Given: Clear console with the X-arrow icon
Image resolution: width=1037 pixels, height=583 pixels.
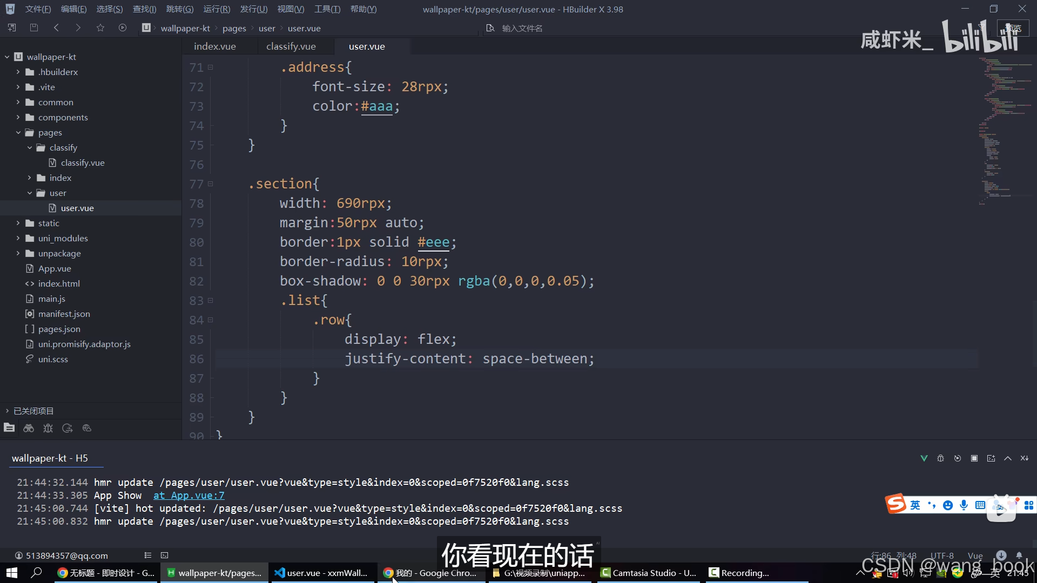Looking at the screenshot, I should coord(1025,458).
